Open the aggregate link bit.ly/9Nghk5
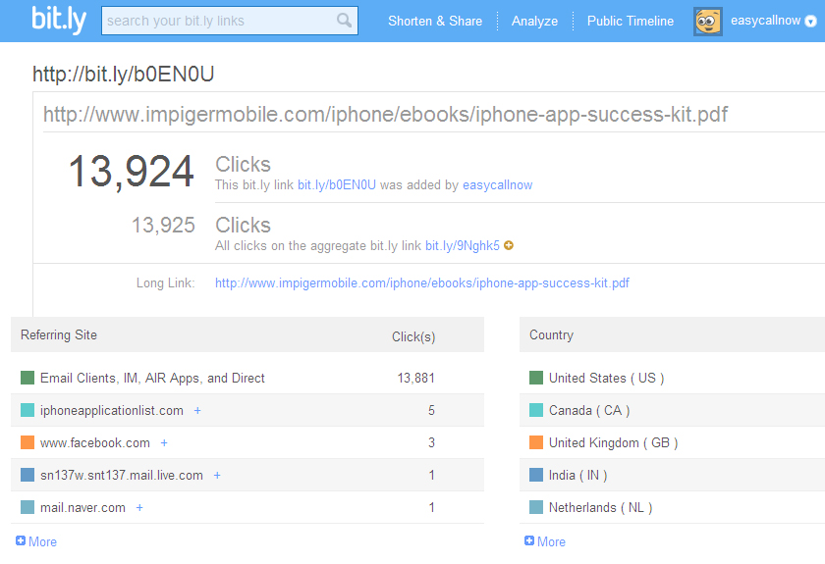The width and height of the screenshot is (825, 564). pos(462,246)
